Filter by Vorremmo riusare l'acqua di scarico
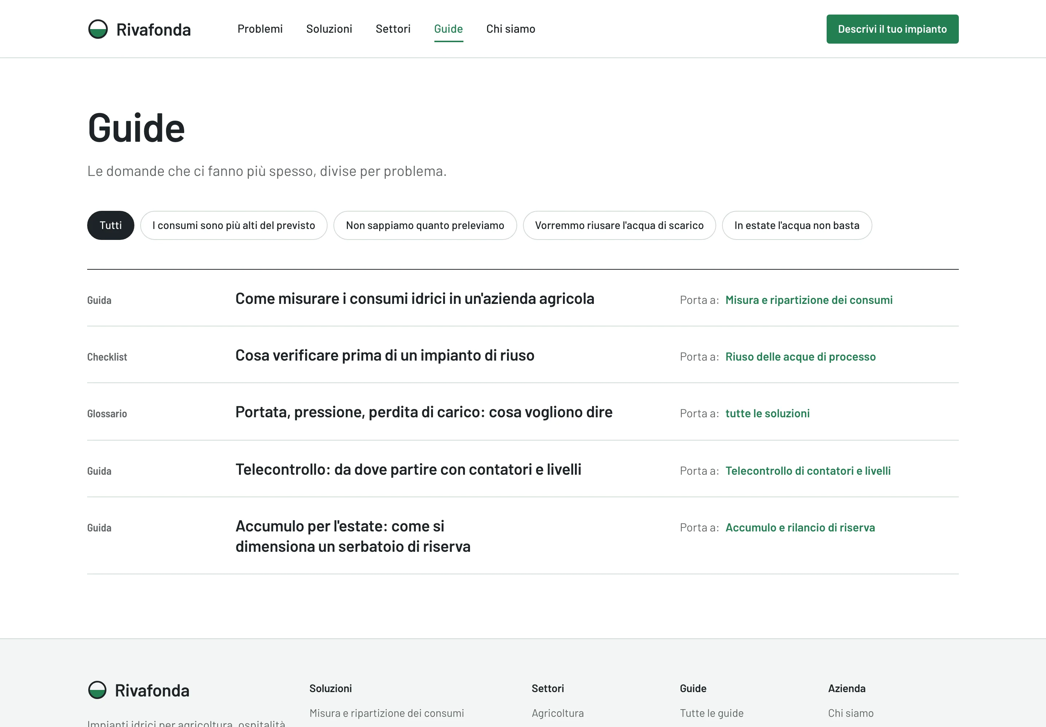1046x727 pixels. (x=619, y=225)
